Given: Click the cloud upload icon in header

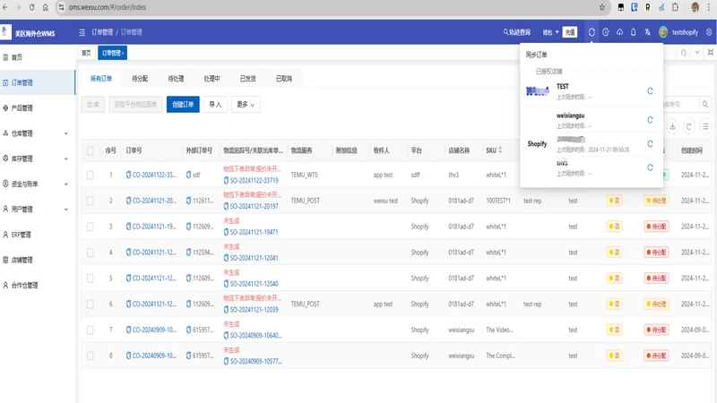Looking at the screenshot, I should coord(619,32).
